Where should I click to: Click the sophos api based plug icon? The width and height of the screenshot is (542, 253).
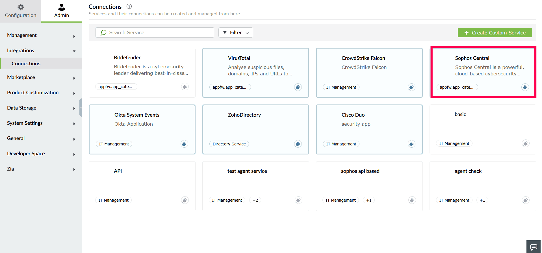412,200
